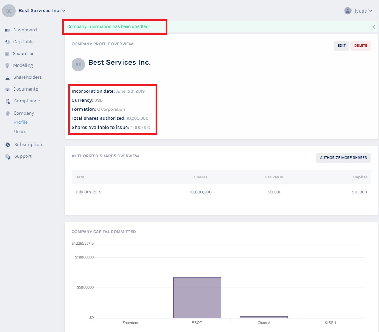The image size is (379, 332).
Task: Click the EDIT company profile button
Action: [x=341, y=46]
